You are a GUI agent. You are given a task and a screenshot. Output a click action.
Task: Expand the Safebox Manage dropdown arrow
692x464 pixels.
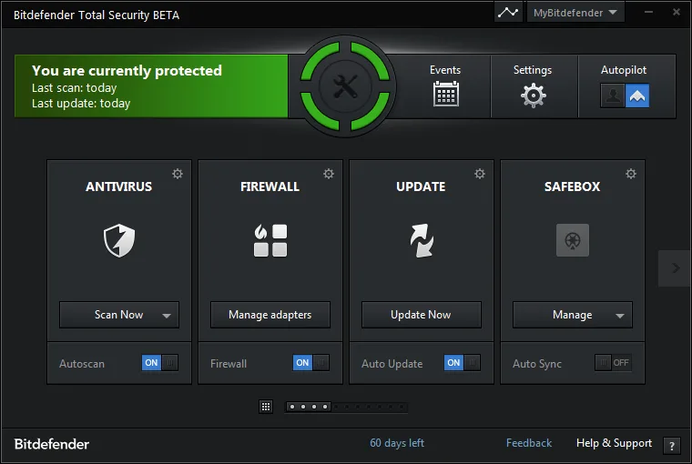coord(620,316)
